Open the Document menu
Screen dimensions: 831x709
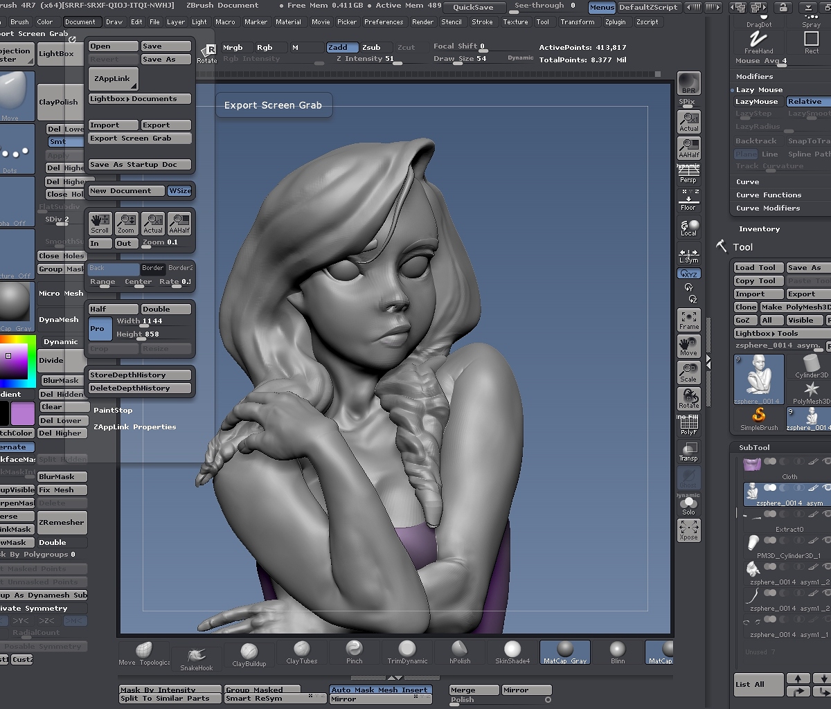(80, 21)
